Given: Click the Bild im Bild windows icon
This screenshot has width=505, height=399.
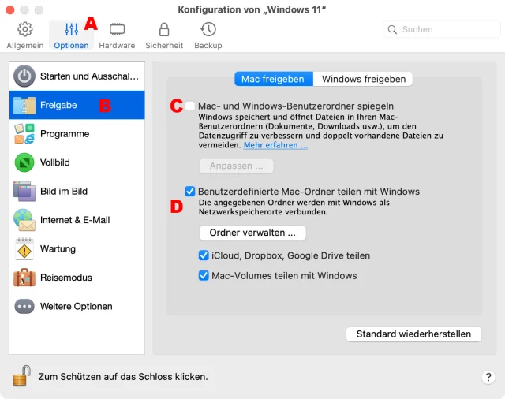Looking at the screenshot, I should [24, 191].
